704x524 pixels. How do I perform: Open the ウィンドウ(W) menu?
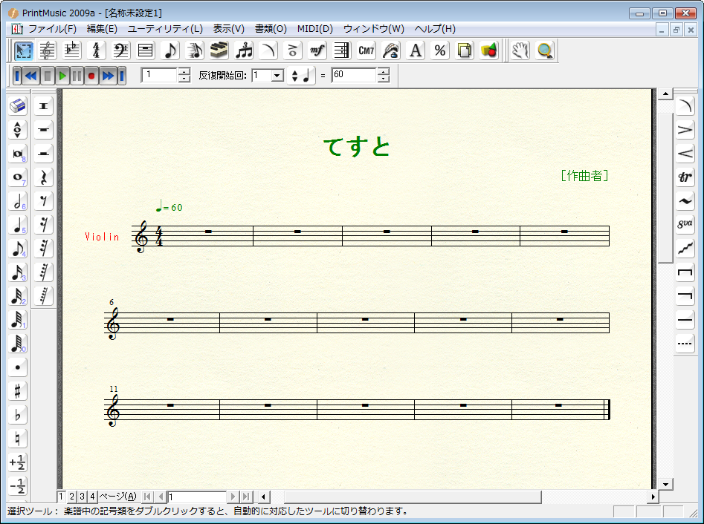373,29
